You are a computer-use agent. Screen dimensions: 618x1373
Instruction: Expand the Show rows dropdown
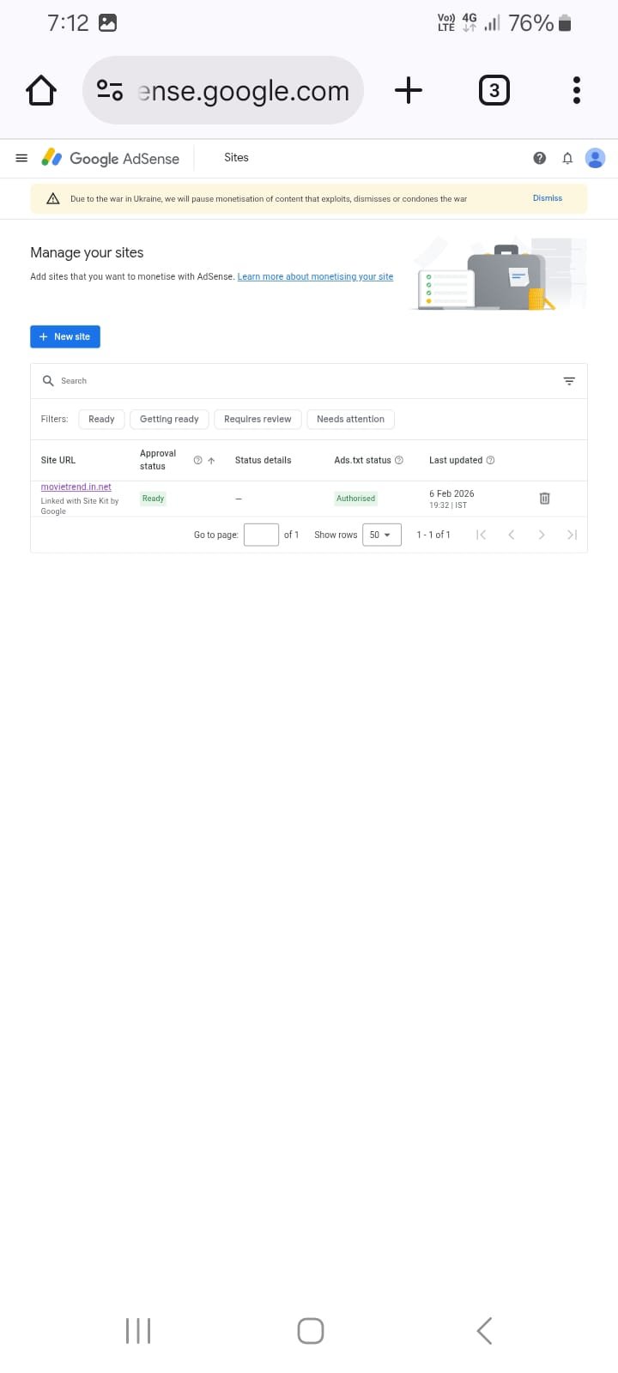click(x=381, y=535)
